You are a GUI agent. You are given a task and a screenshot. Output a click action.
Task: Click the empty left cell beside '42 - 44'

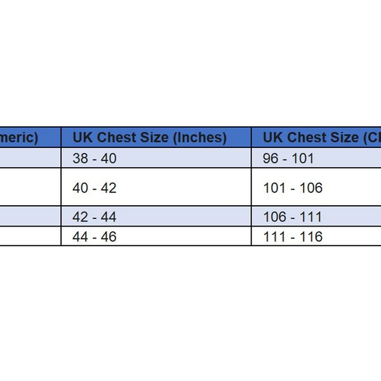(30, 217)
